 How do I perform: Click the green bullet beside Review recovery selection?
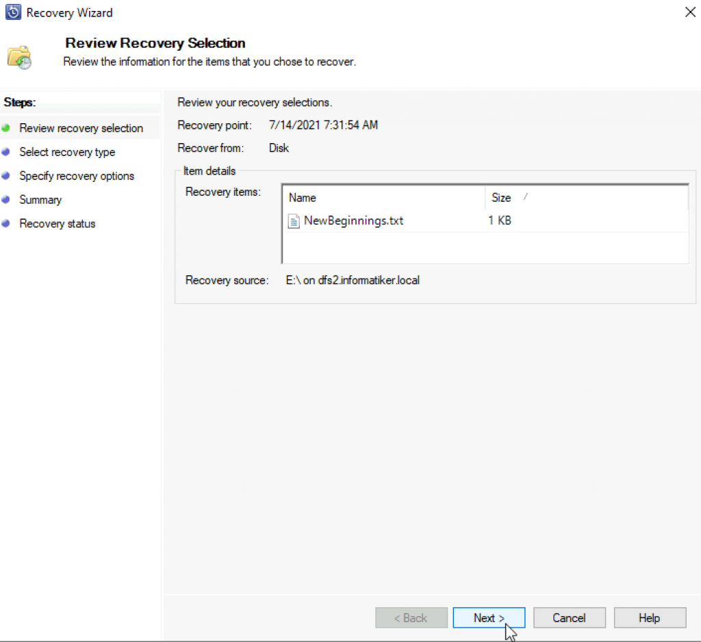(x=5, y=128)
